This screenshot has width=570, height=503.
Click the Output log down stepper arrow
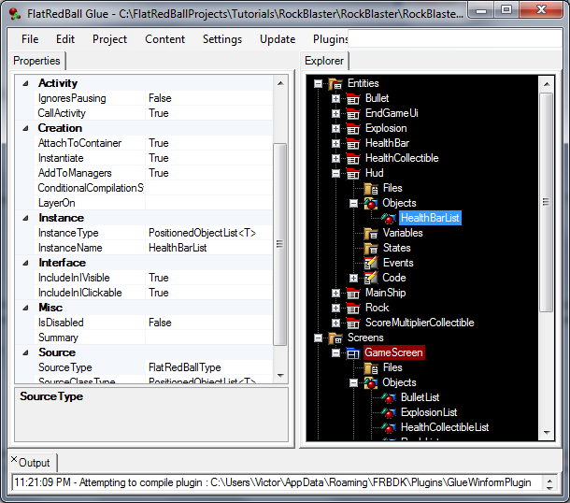pyautogui.click(x=549, y=488)
